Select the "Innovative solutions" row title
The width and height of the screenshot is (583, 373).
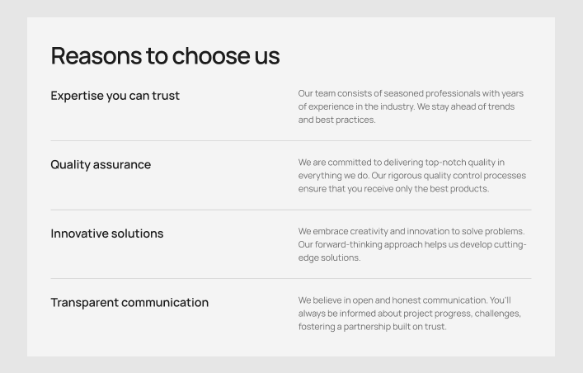coord(107,234)
